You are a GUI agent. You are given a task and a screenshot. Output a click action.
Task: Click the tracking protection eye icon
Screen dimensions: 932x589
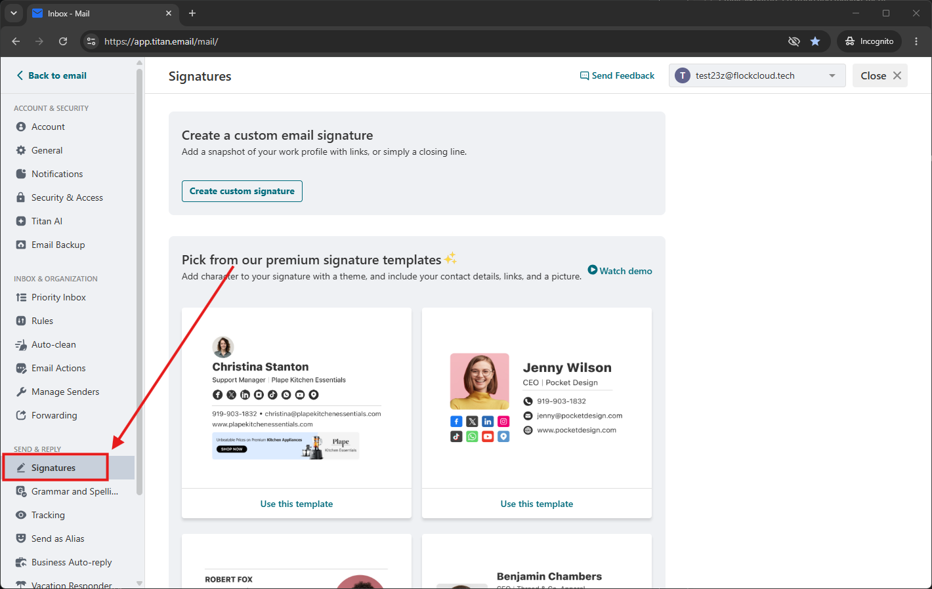point(794,41)
